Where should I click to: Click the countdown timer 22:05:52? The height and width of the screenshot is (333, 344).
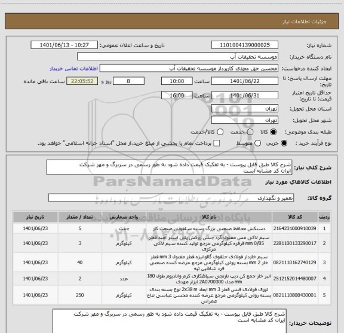(x=82, y=81)
